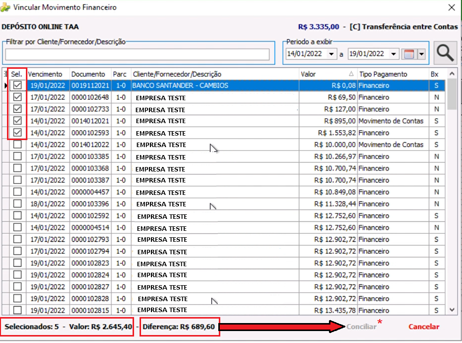The height and width of the screenshot is (343, 462).
Task: Select the R$ 10.000,00 Movimento de Contas row
Action: point(223,145)
